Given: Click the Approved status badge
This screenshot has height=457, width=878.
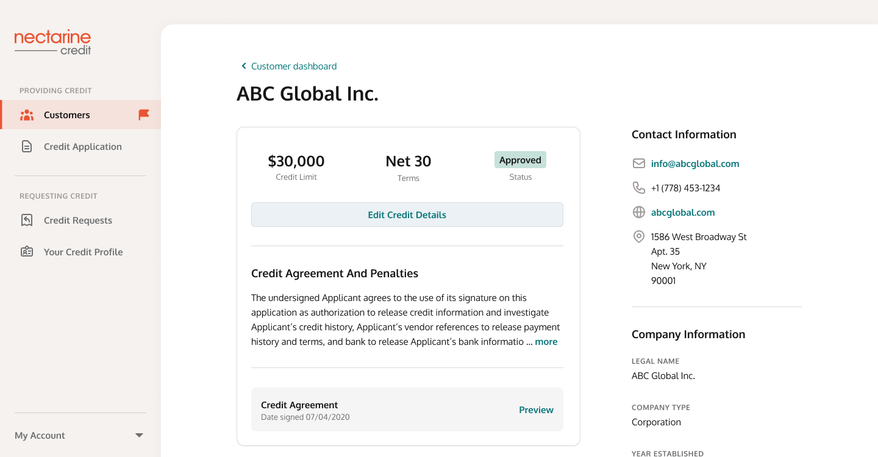Looking at the screenshot, I should [x=520, y=160].
